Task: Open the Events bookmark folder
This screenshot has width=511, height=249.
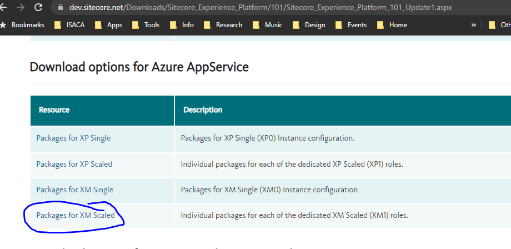Action: tap(351, 25)
